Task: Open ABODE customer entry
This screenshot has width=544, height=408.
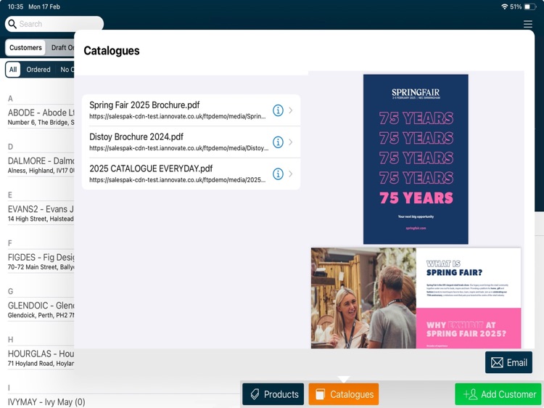Action: (41, 117)
